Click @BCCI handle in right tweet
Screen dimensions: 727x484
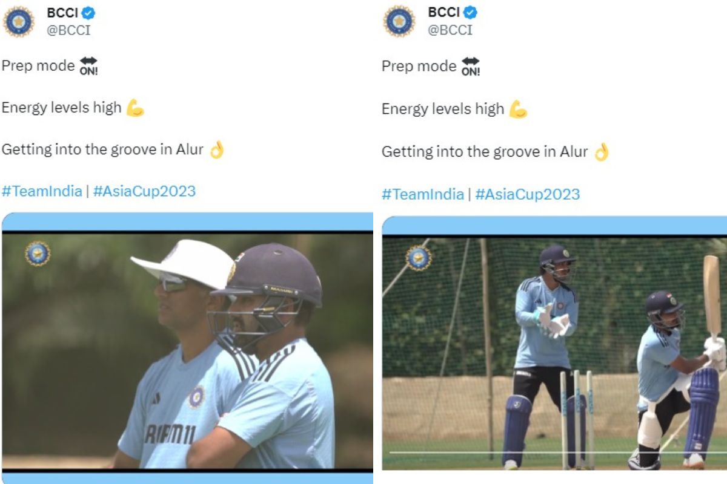click(x=450, y=30)
